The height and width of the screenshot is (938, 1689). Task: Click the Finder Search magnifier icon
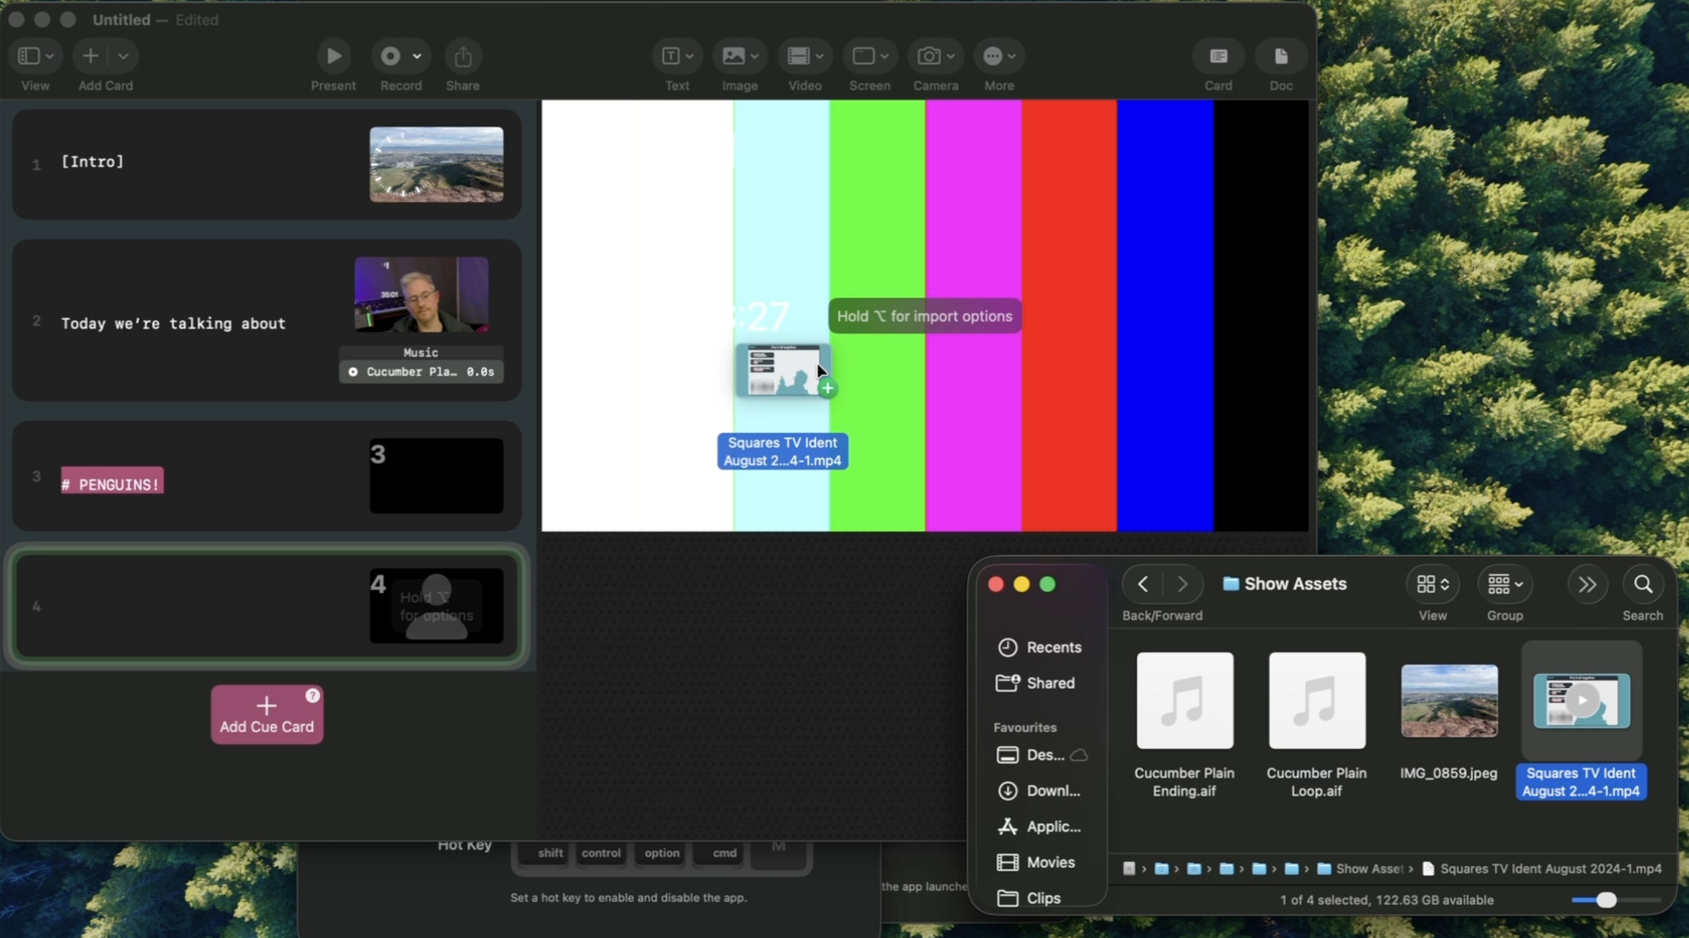point(1642,584)
